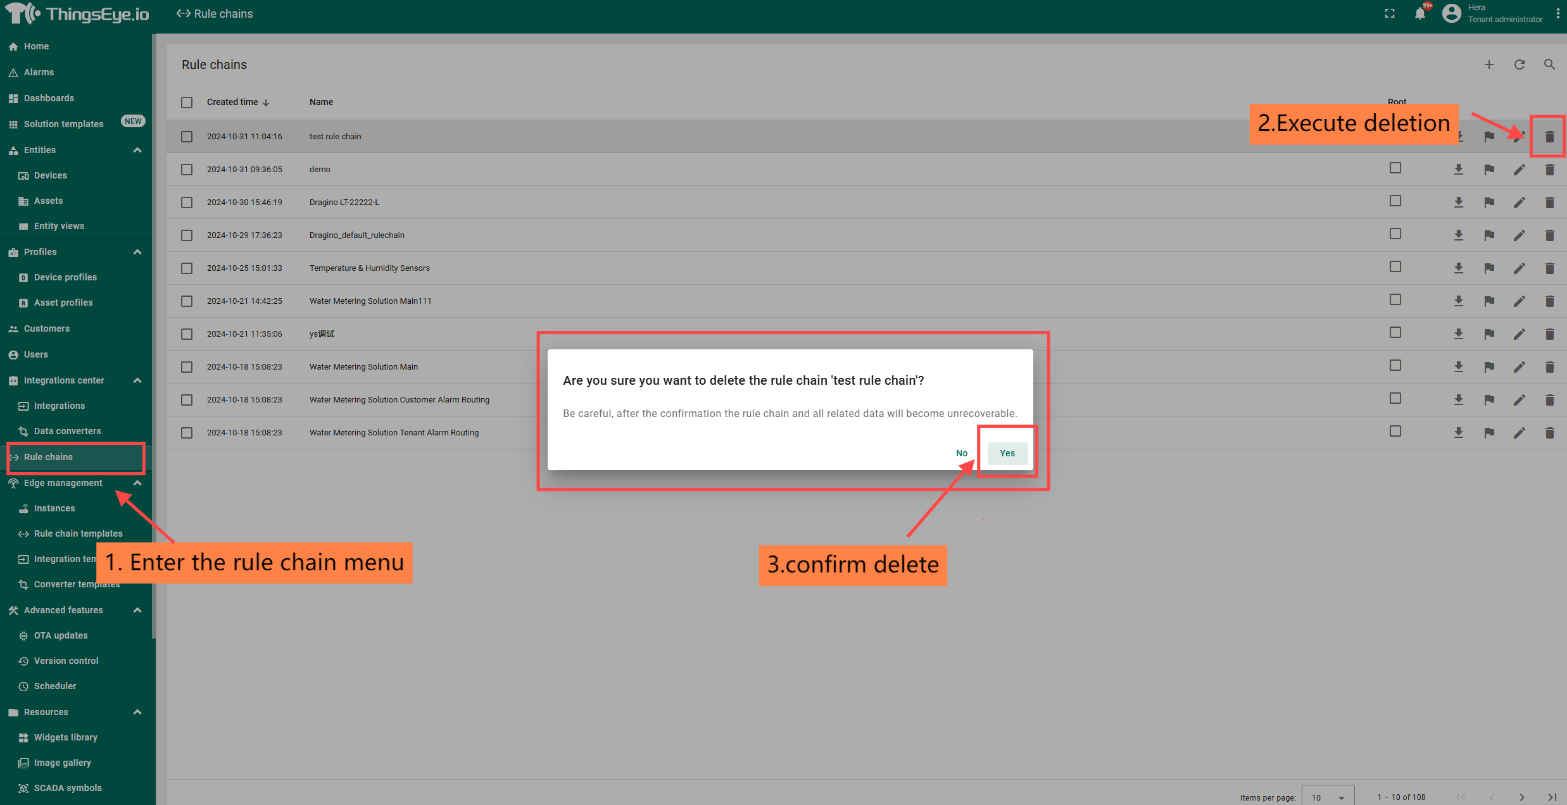
Task: Toggle fullscreen mode icon
Action: coord(1390,14)
